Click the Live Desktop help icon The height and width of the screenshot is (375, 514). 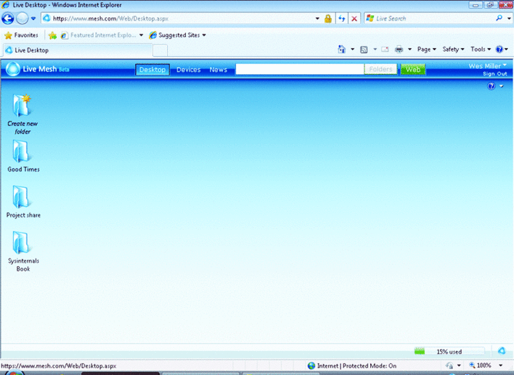tap(491, 86)
